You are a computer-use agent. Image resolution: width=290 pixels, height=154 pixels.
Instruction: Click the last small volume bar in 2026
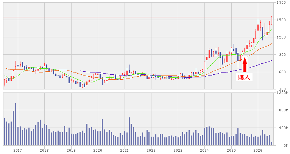[271, 144]
